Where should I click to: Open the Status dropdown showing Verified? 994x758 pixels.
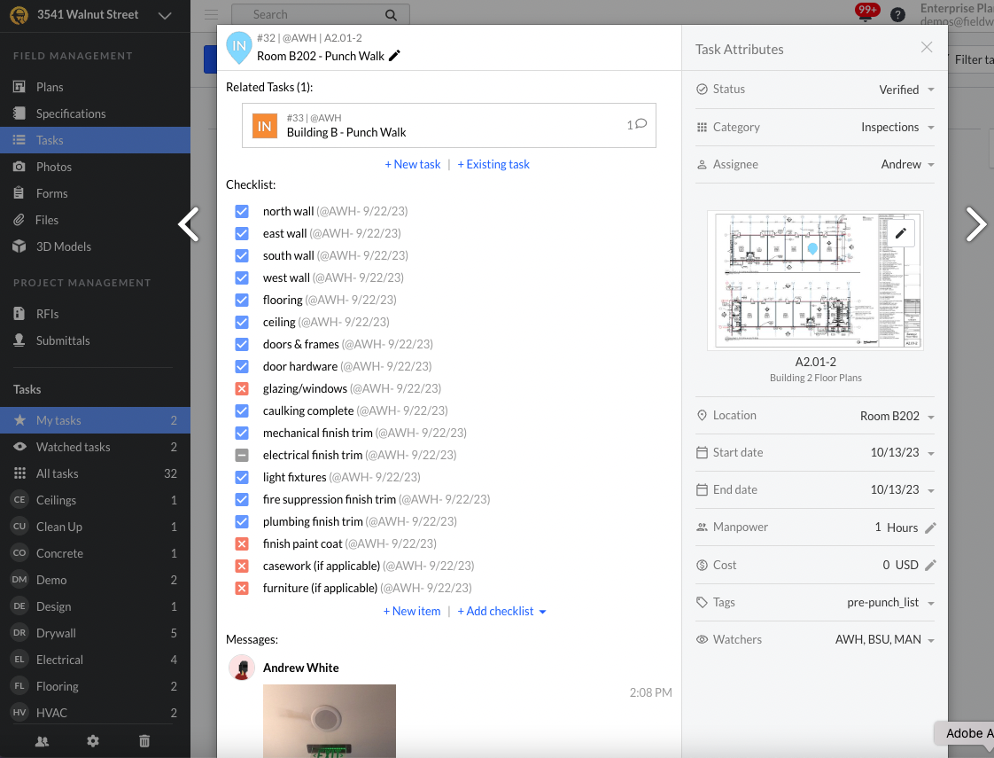[x=905, y=90]
